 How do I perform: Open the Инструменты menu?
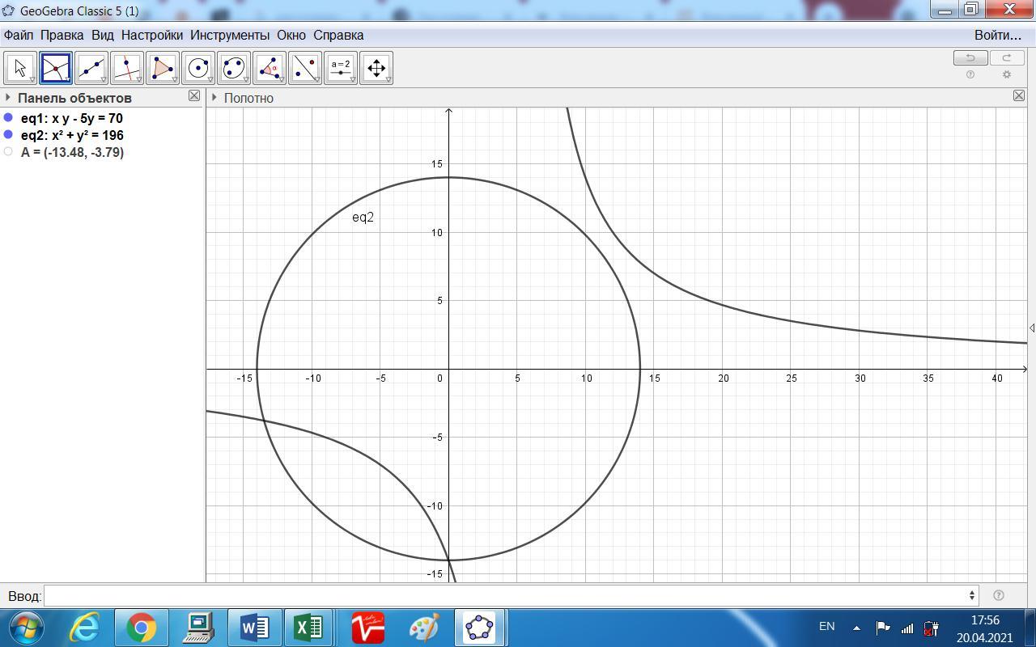[230, 35]
